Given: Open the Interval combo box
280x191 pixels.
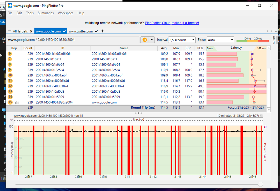Looking at the screenshot, I should (x=182, y=40).
